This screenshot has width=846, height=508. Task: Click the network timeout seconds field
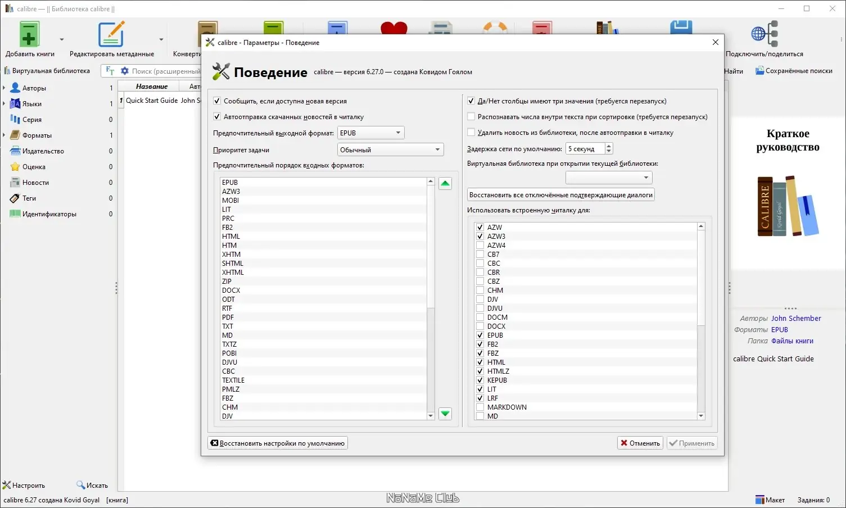click(x=585, y=149)
